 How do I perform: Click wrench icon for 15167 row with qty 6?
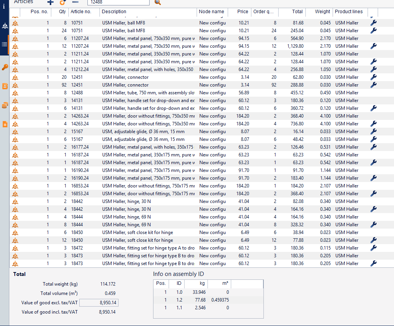pyautogui.click(x=373, y=139)
